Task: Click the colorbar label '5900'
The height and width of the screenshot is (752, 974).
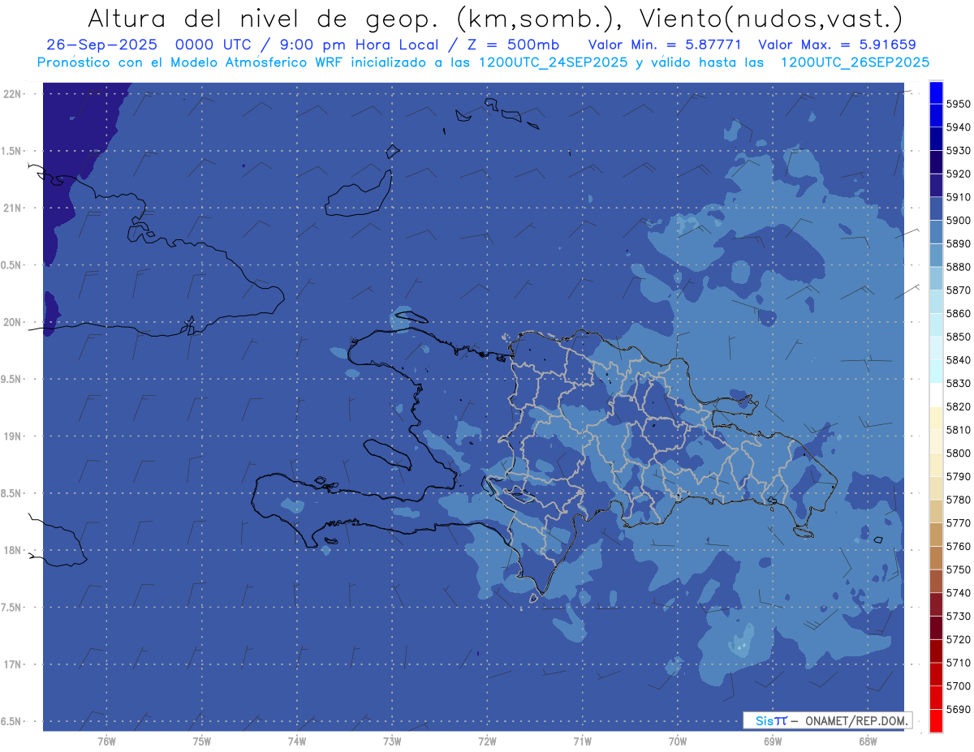Action: click(959, 221)
